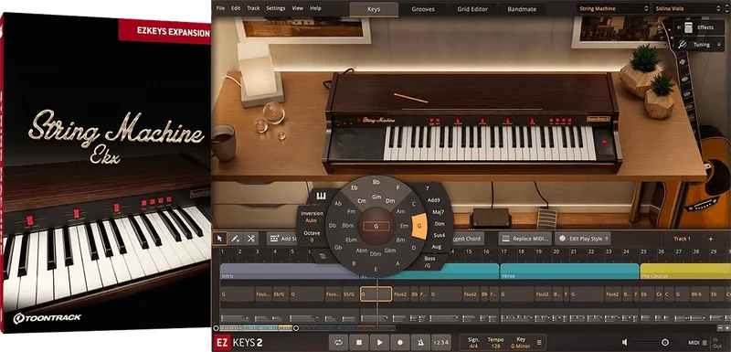Mute with the speaker volume icon

coord(625,343)
